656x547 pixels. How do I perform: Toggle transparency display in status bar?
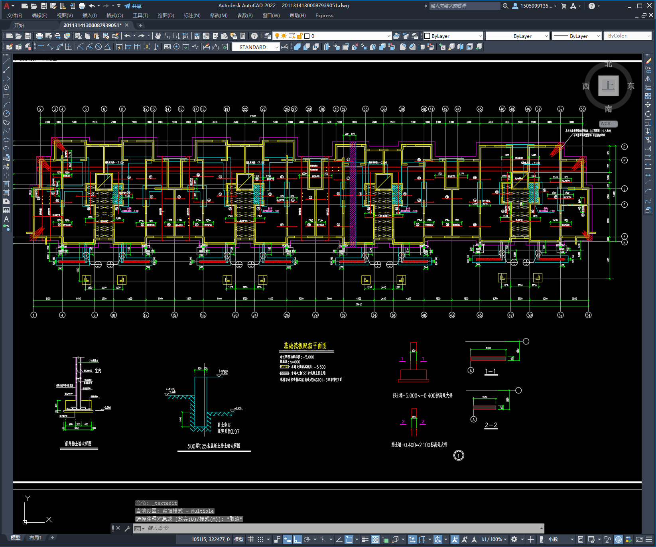(375, 539)
